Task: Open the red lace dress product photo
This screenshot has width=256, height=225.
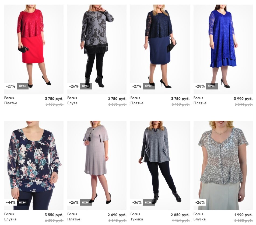Action: [x=34, y=49]
